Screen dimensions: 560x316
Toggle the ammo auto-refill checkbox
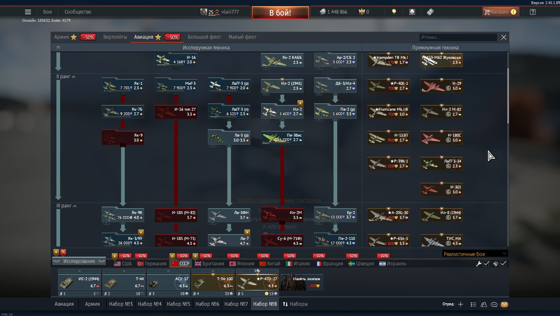503,264
